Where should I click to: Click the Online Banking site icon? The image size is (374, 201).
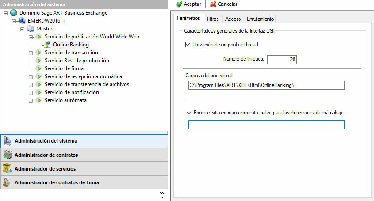(47, 45)
